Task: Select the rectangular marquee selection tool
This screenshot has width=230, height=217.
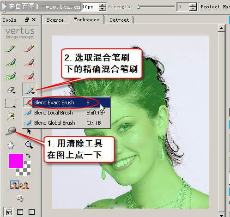Action: [x=11, y=103]
